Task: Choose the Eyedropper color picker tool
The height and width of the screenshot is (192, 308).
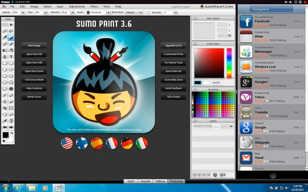Action: click(5, 121)
